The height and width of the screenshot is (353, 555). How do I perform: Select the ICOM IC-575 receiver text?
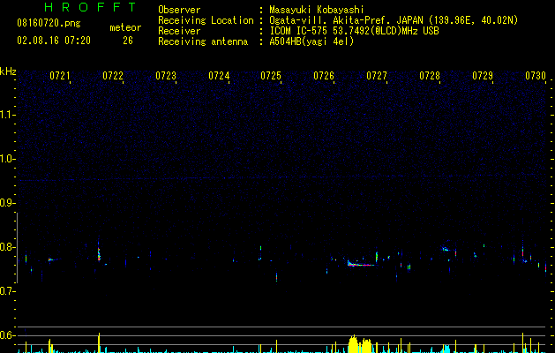(x=355, y=31)
